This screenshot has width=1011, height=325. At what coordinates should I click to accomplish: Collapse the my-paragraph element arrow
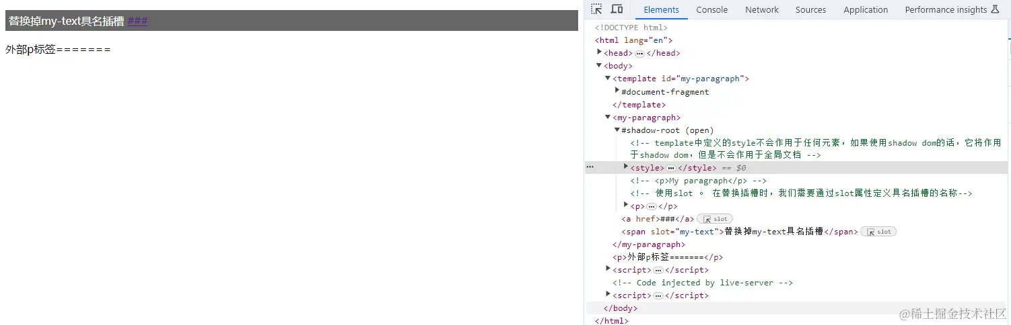click(608, 117)
